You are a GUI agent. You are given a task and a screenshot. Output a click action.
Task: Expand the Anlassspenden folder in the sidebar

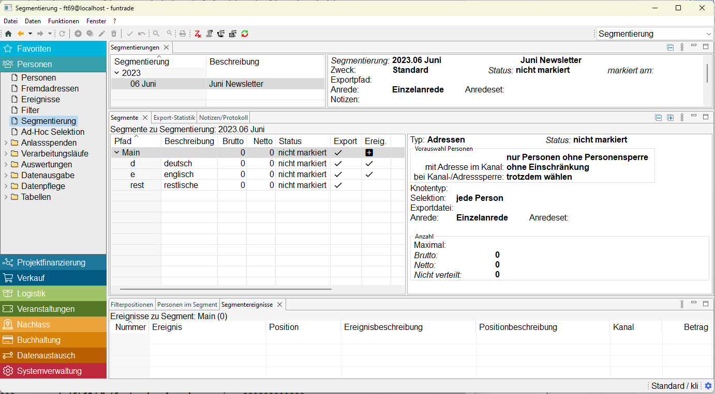point(5,143)
